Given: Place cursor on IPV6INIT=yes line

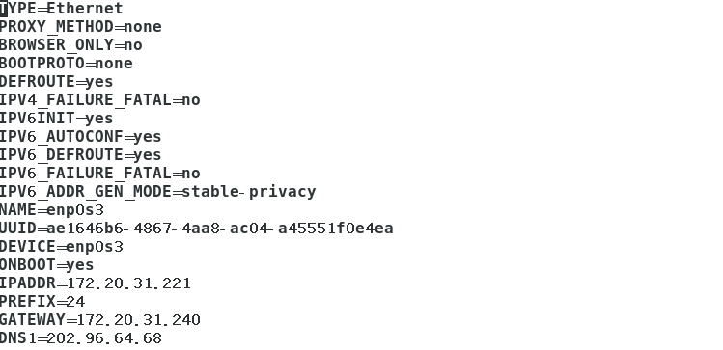Looking at the screenshot, I should pyautogui.click(x=56, y=119).
